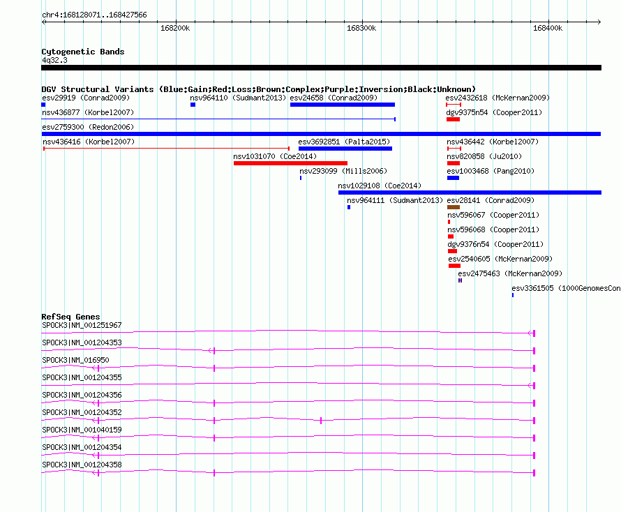Click nsv596068 (Cooper2011) variant label
This screenshot has height=512, width=621.
(493, 229)
